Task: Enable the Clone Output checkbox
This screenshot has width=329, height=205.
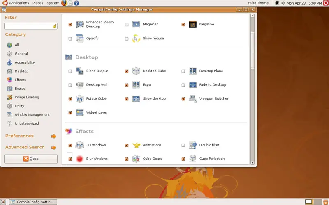Action: click(70, 71)
